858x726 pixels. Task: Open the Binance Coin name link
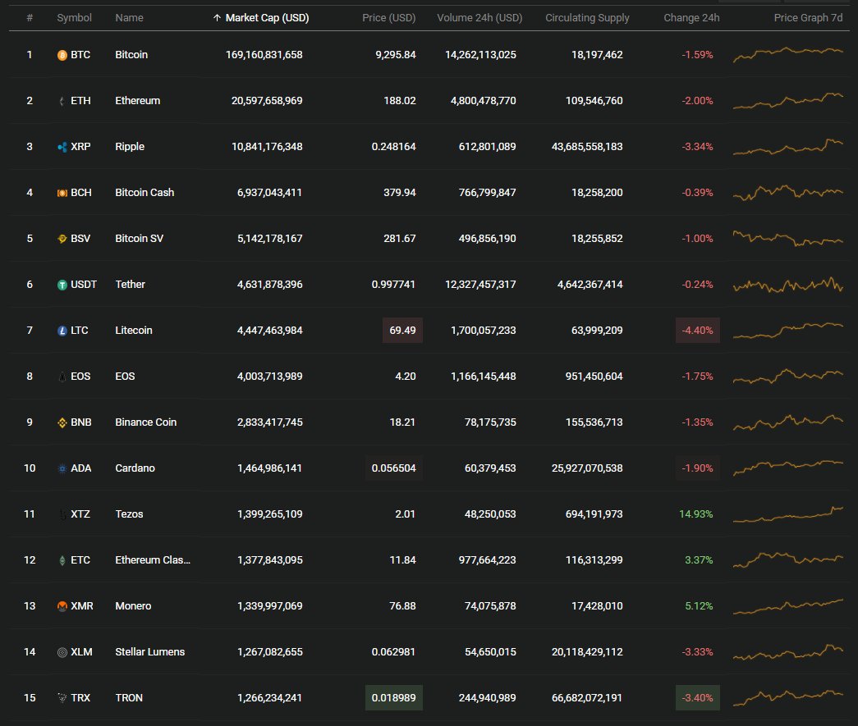[145, 422]
